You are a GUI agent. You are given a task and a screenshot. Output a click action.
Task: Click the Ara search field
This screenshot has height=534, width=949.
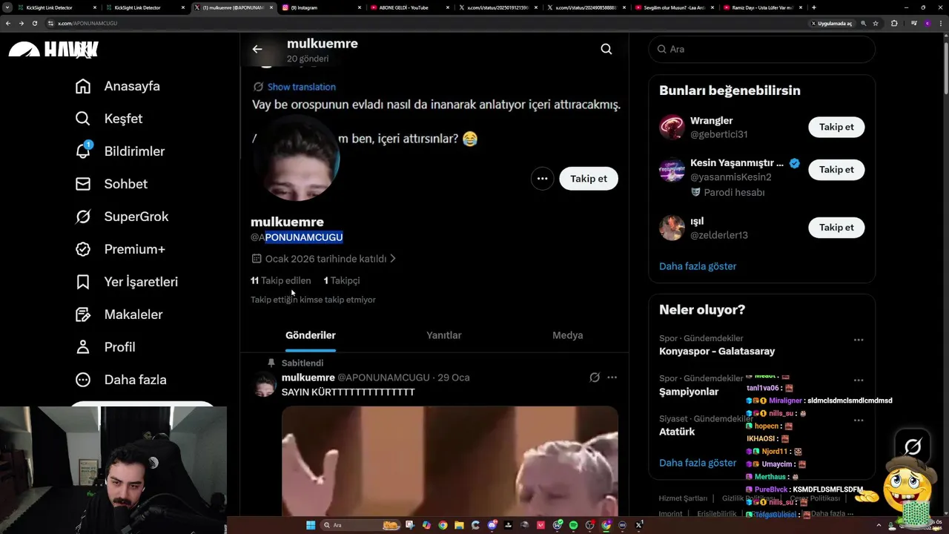coord(762,49)
